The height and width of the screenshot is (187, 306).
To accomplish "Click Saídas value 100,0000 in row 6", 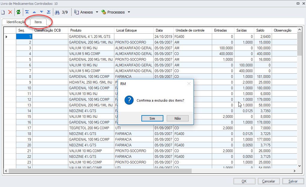I will 244,65.
